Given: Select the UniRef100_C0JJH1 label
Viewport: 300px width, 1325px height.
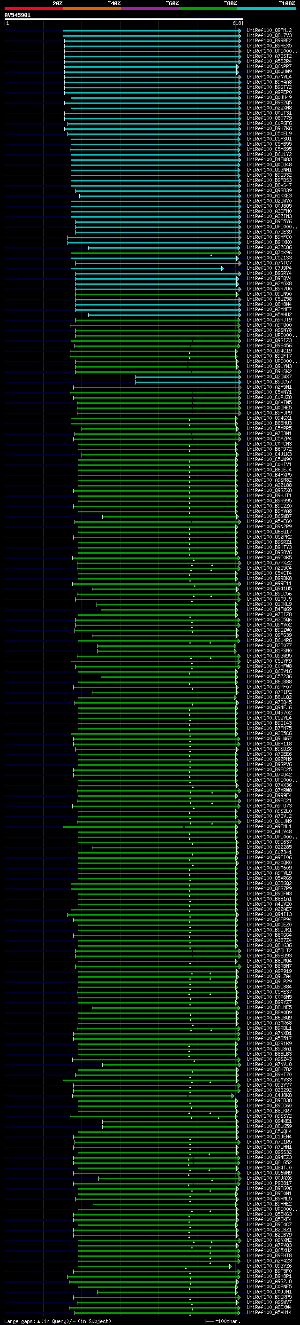Looking at the screenshot, I should (269, 1292).
